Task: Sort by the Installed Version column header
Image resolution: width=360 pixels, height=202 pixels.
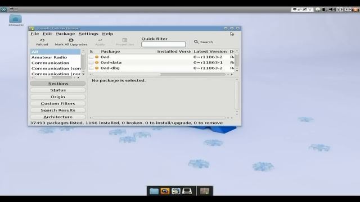Action: click(x=174, y=52)
